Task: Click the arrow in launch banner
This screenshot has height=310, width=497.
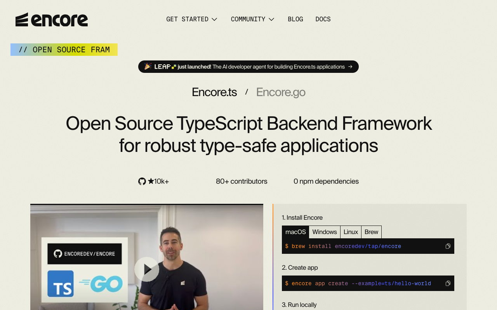Action: (350, 67)
